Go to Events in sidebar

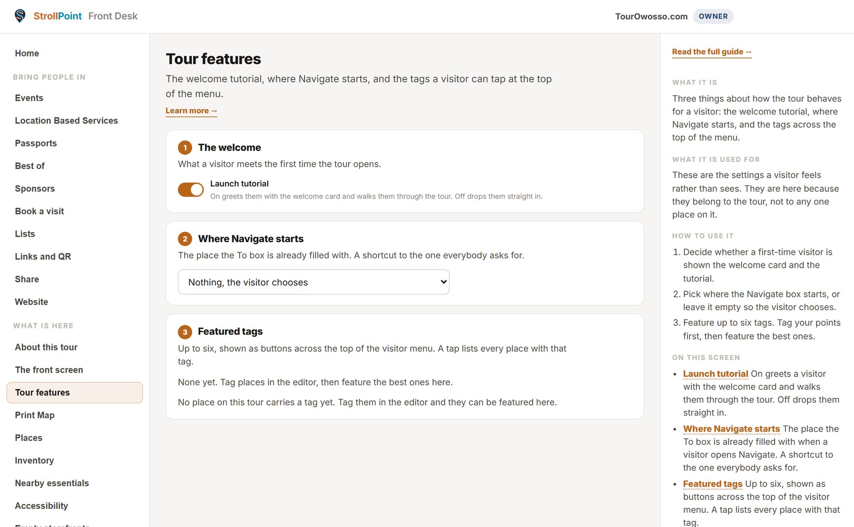(x=29, y=98)
